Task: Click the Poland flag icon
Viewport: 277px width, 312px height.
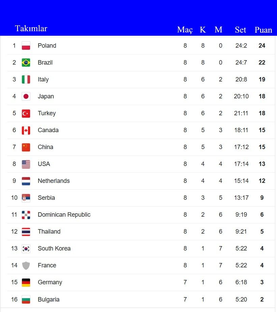Action: [x=26, y=46]
